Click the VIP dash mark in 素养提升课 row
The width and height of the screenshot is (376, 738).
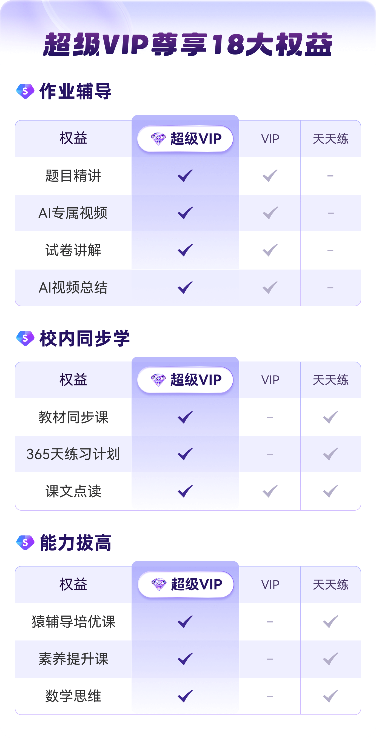click(x=270, y=659)
